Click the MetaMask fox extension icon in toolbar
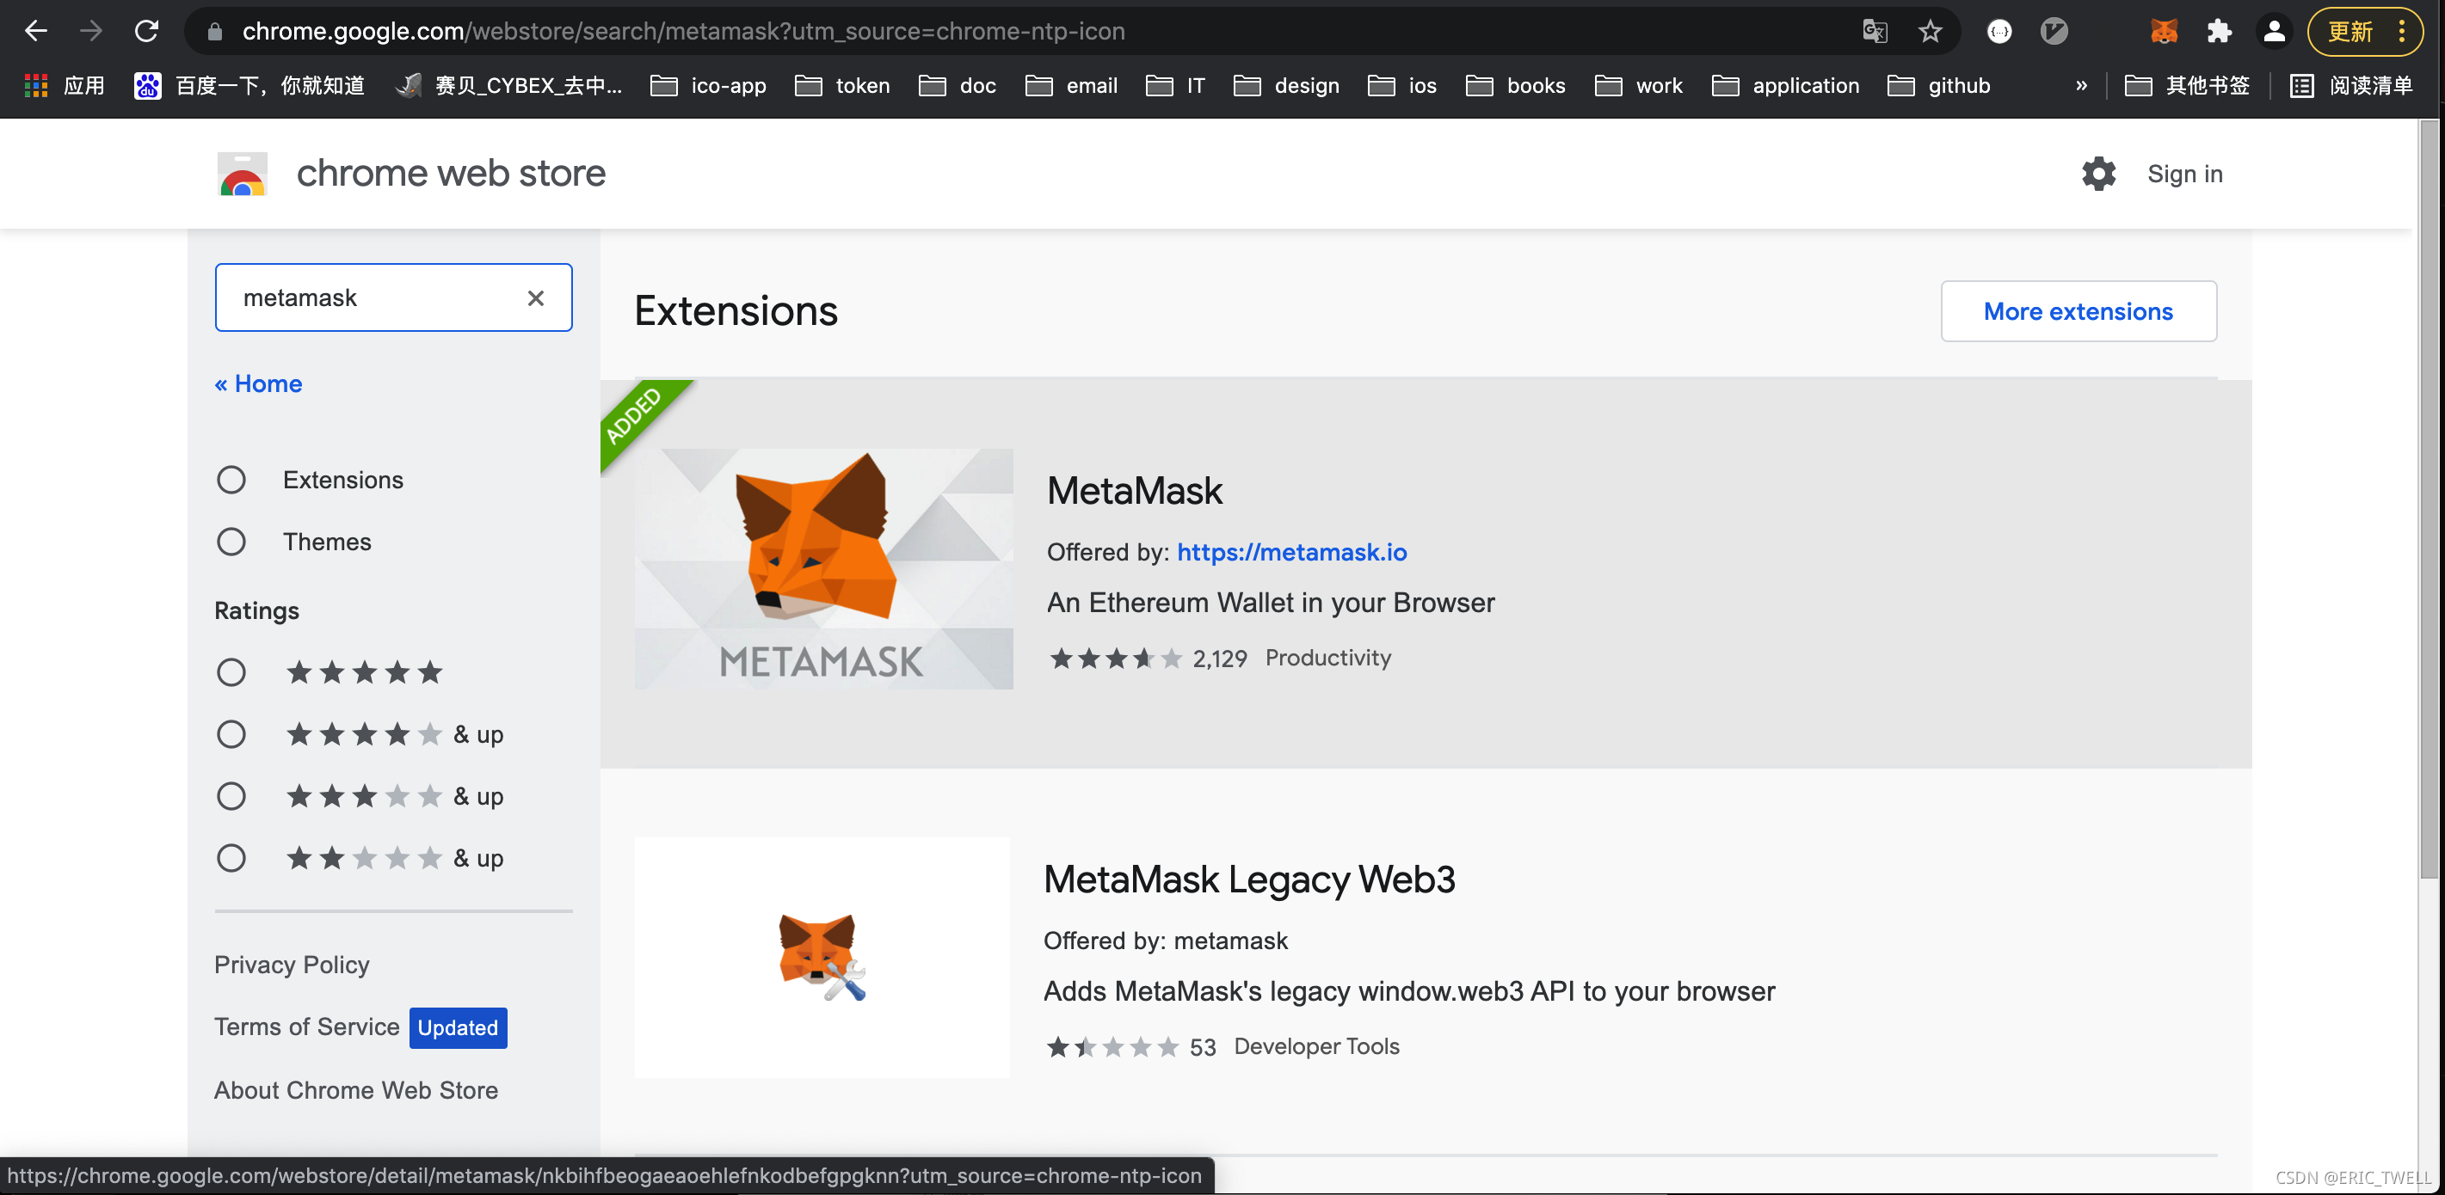The height and width of the screenshot is (1195, 2445). coord(2164,31)
